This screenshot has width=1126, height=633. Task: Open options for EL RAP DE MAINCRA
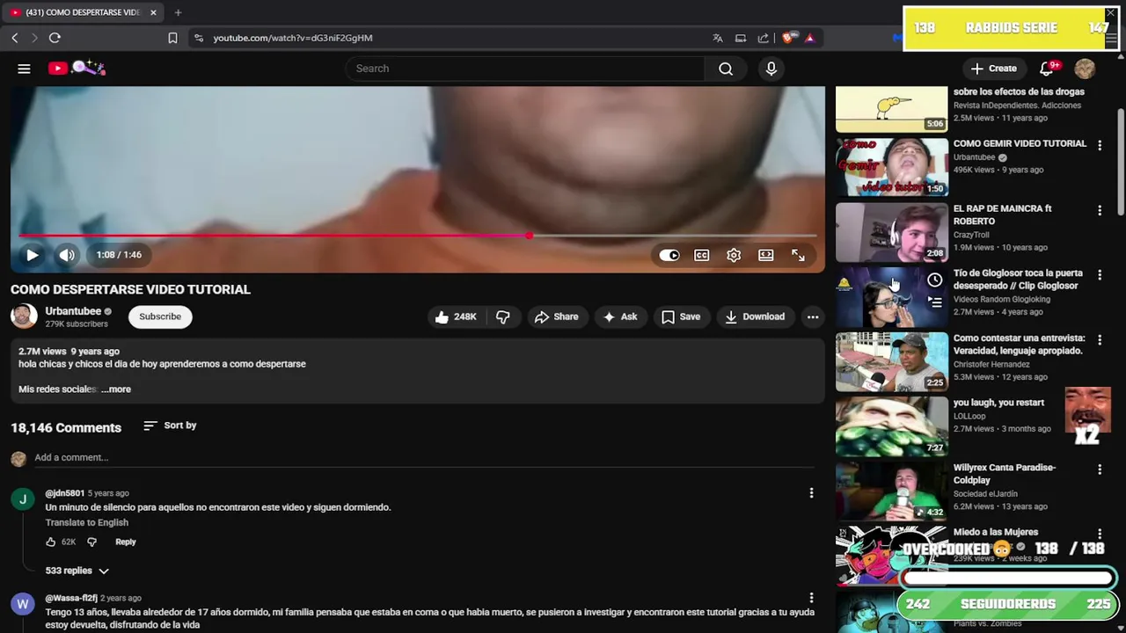tap(1100, 210)
